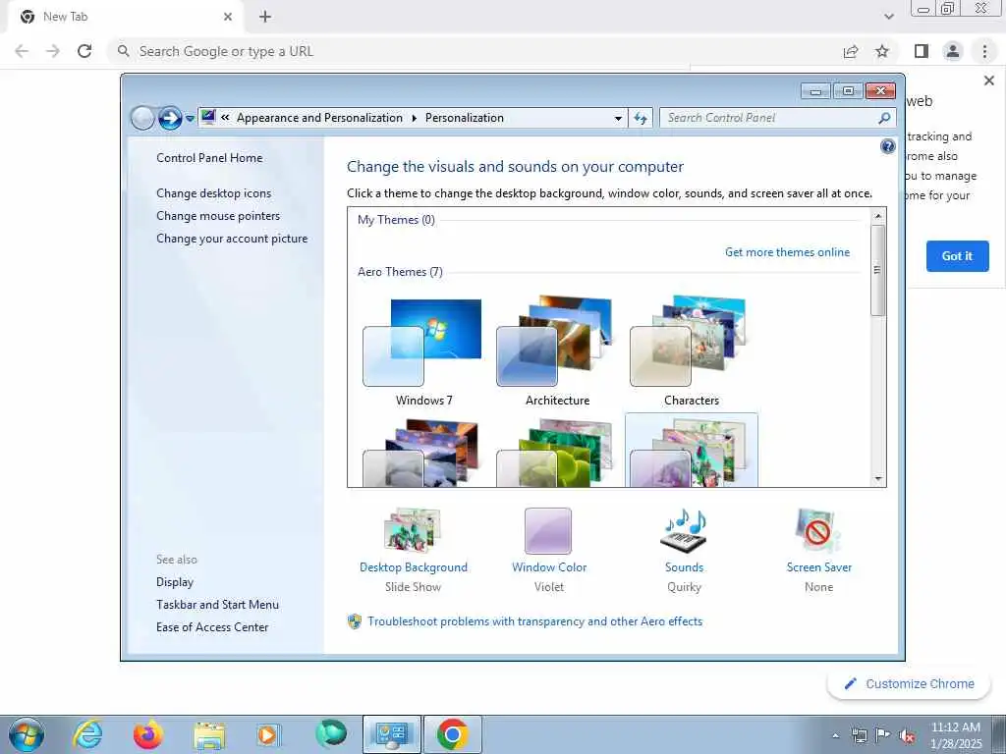Launch Firefox from taskbar

point(147,734)
